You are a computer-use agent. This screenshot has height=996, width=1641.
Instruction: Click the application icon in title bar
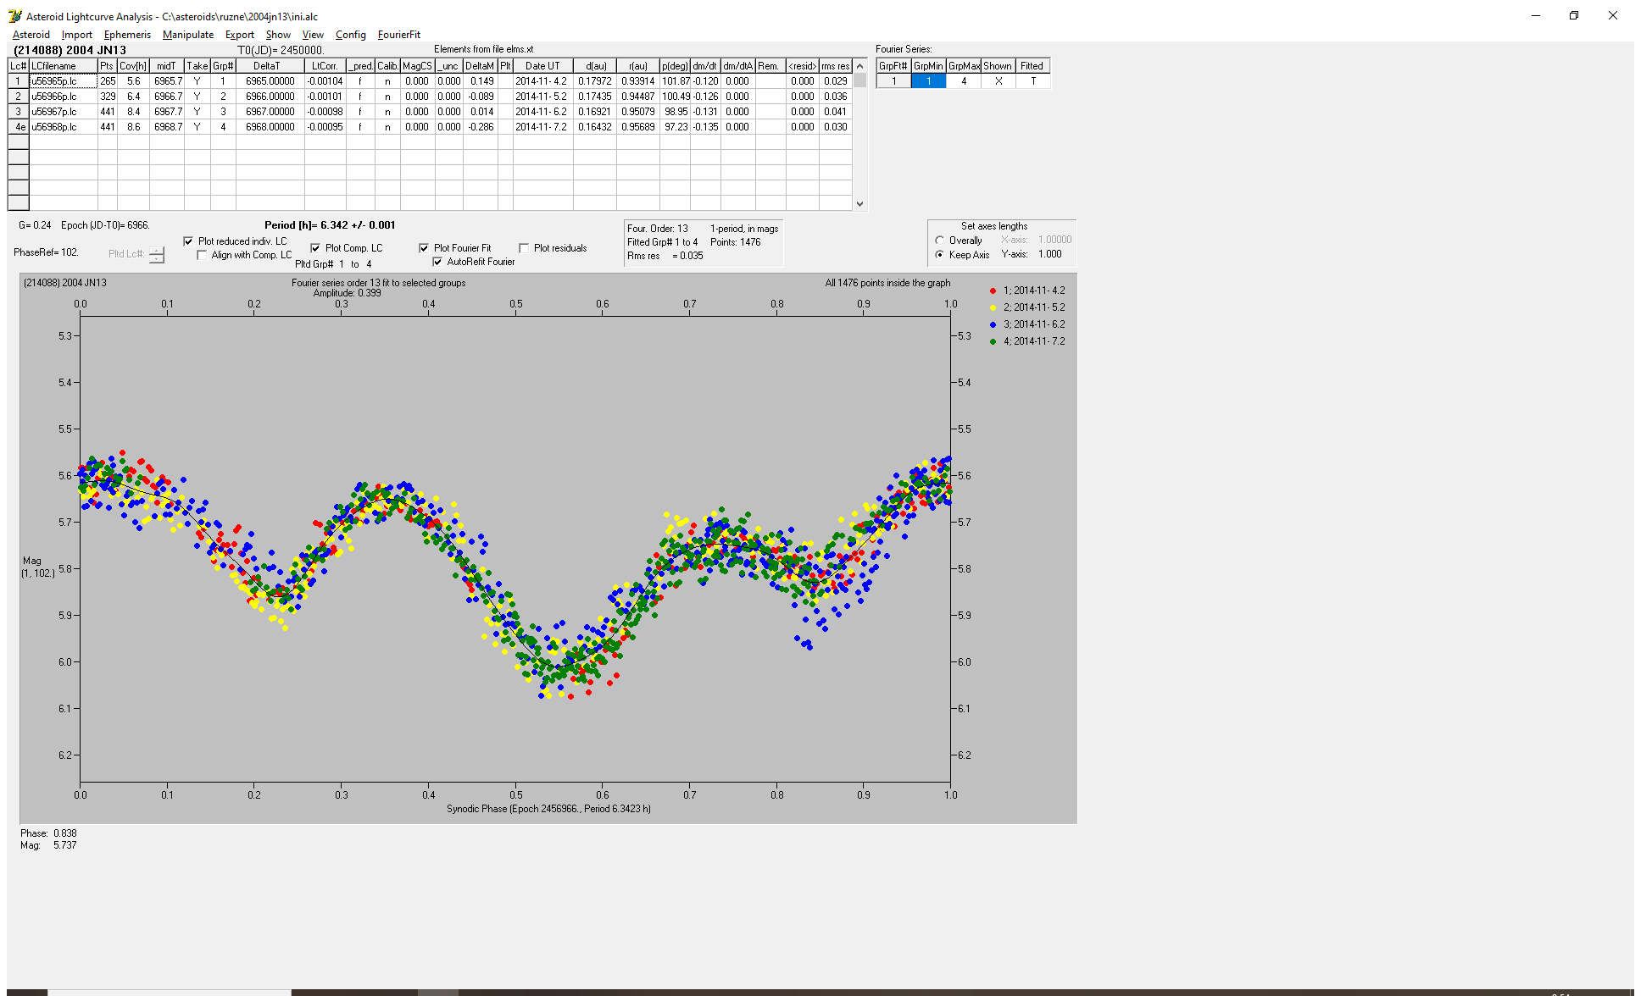[15, 16]
